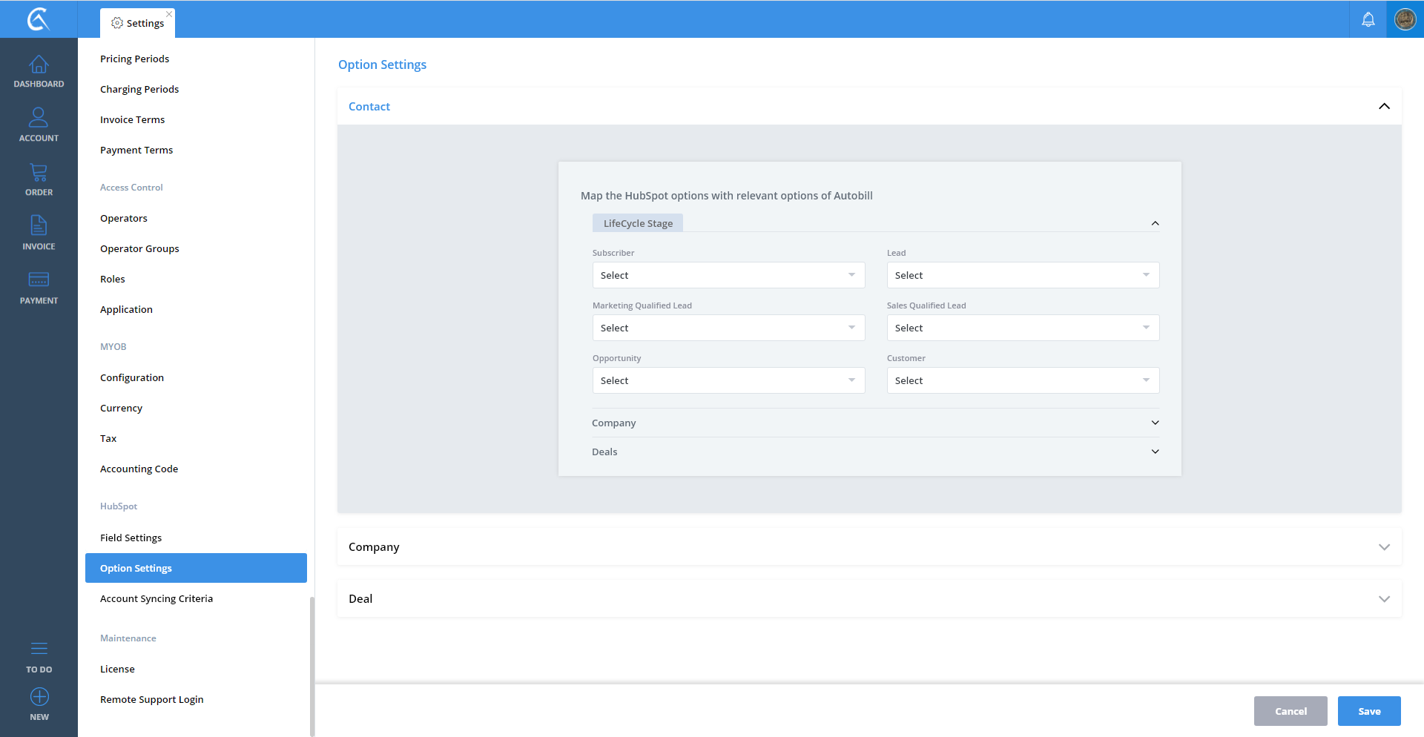Viewport: 1424px width, 737px height.
Task: Open the Subscriber select dropdown
Action: pyautogui.click(x=728, y=275)
